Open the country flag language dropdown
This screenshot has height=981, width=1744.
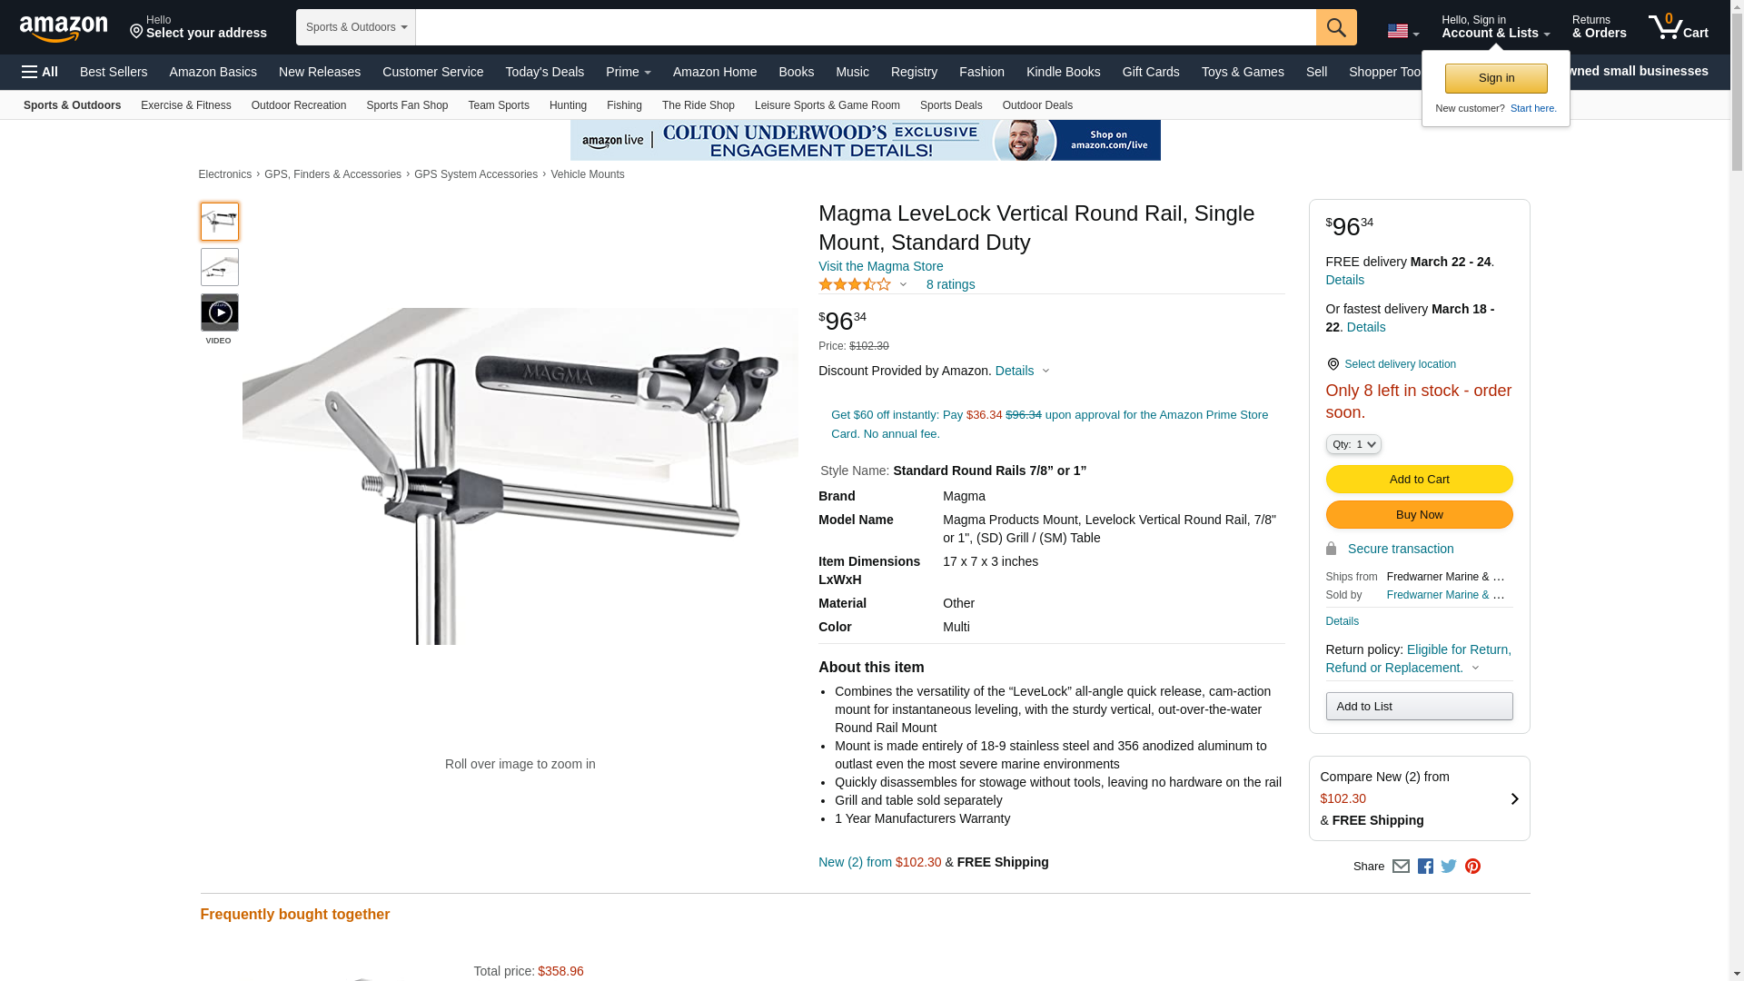[1403, 31]
